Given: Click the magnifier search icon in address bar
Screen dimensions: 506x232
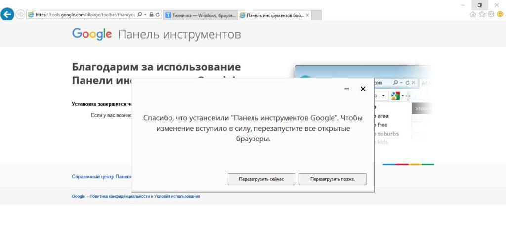Looking at the screenshot, I should [139, 15].
